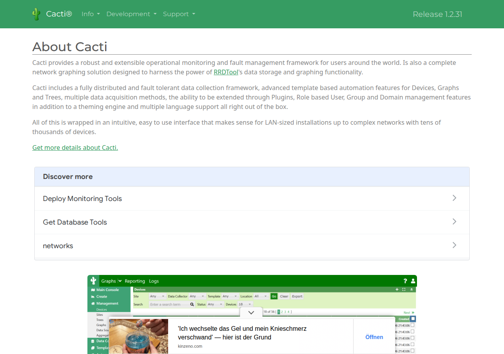This screenshot has height=354, width=504.
Task: Follow the RRDTool hyperlink
Action: [x=226, y=72]
